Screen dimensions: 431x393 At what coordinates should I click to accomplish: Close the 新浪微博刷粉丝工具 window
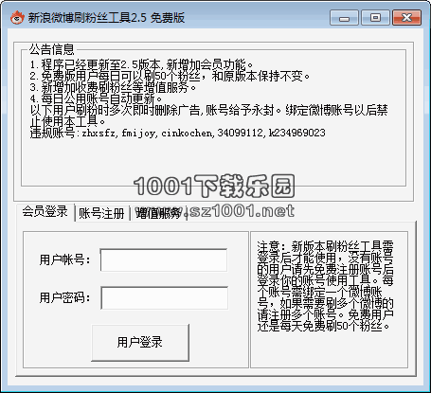406,18
